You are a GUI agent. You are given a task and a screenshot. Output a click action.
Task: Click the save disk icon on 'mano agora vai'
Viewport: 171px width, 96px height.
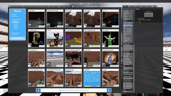[30, 65]
